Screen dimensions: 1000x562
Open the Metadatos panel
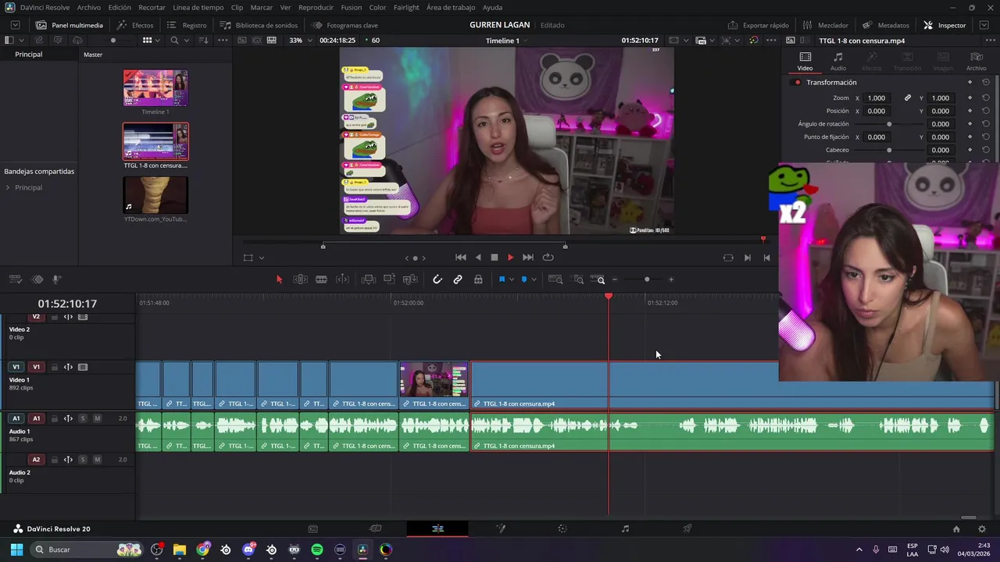point(886,25)
